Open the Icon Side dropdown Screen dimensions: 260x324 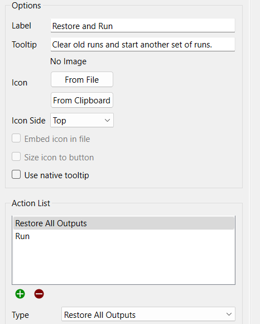[x=82, y=120]
